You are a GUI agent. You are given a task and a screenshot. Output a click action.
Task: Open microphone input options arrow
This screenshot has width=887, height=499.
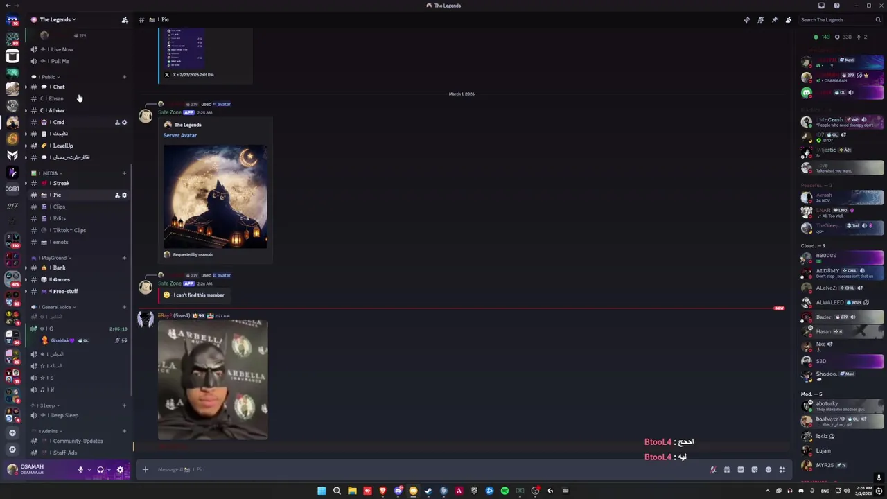point(89,470)
